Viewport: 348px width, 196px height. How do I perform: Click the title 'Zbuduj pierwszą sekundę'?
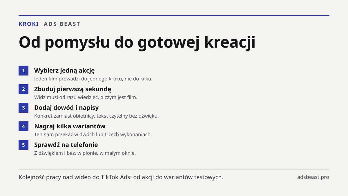pyautogui.click(x=72, y=89)
